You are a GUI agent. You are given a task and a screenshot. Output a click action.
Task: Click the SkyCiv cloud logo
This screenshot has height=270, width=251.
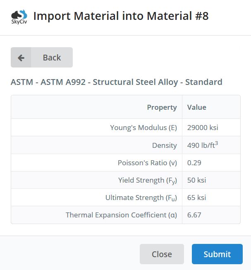point(19,17)
